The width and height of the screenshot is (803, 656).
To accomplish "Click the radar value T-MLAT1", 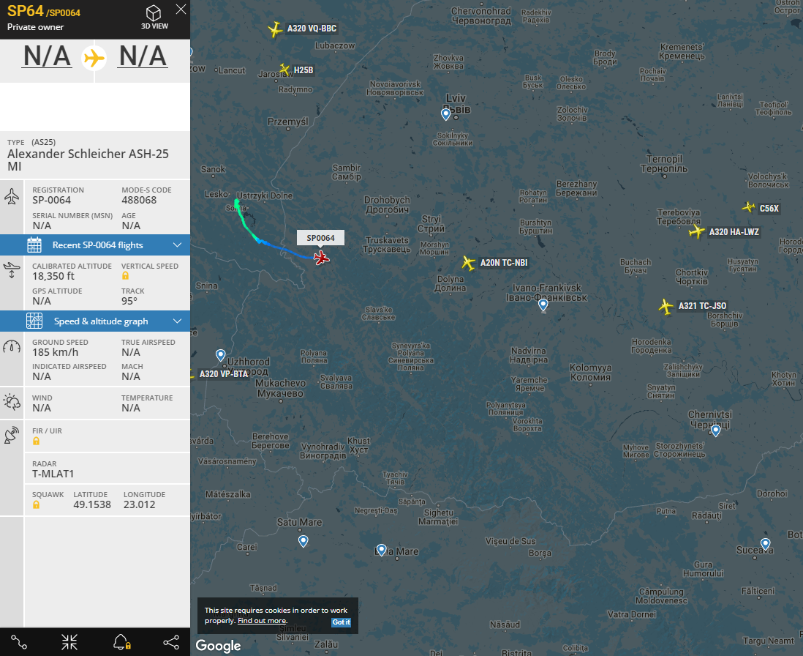I will (53, 474).
